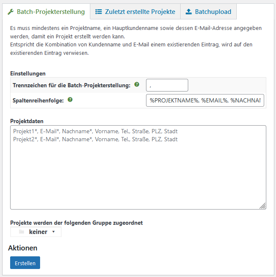Viewport: 276px width, 277px height.
Task: Click the wrench icon on Batch-Projekterstellung tab
Action: [x=11, y=12]
